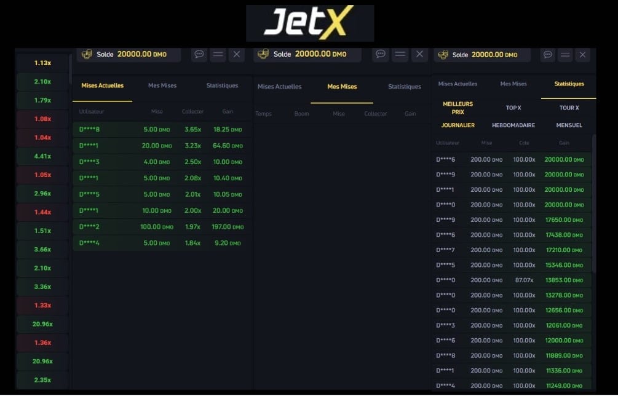This screenshot has height=396, width=618.
Task: Select D****0 row with 87.07x cote
Action: 512,280
